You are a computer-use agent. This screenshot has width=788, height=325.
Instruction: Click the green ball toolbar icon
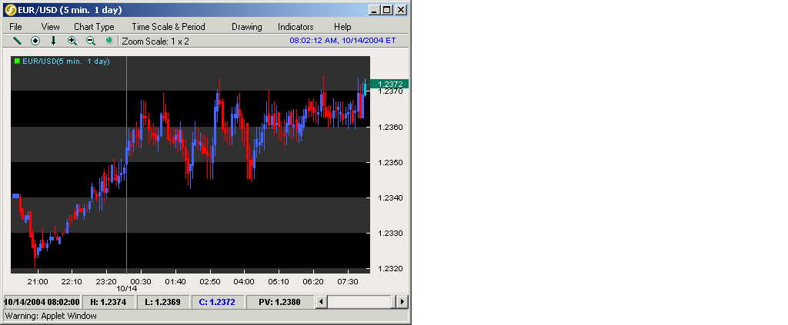point(109,41)
